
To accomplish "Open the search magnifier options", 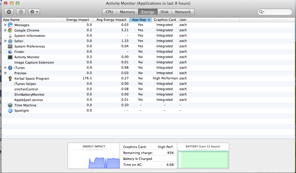I will click(x=261, y=12).
